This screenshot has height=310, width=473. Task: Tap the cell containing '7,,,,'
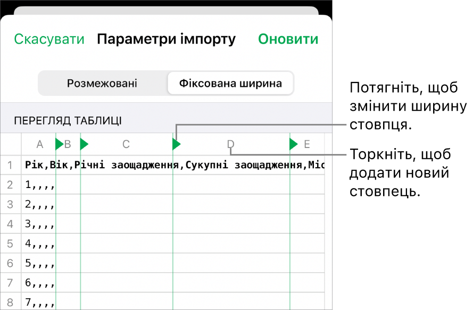(39, 302)
